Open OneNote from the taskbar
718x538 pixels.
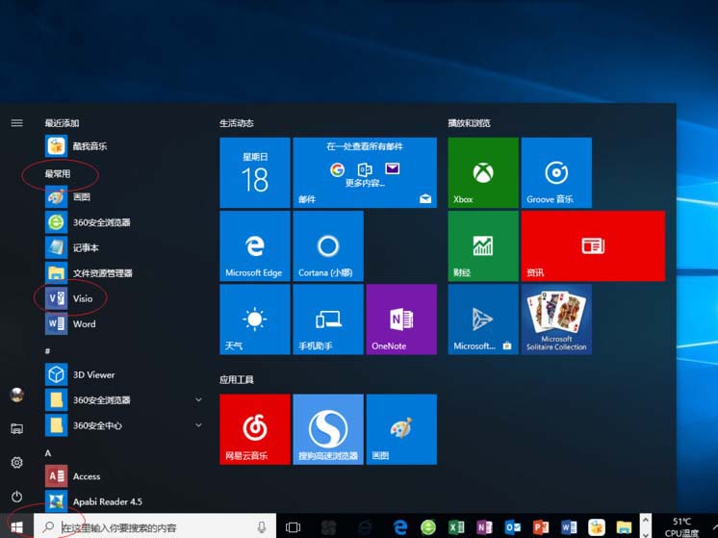(484, 527)
